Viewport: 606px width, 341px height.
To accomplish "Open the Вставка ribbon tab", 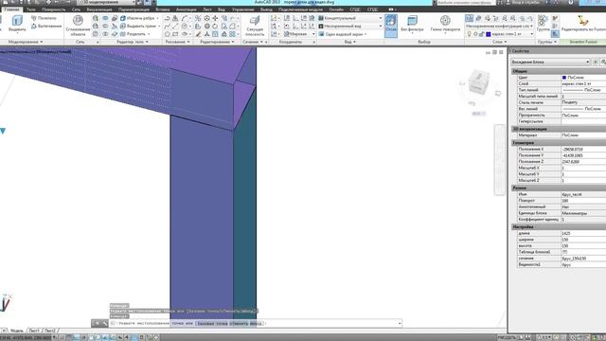I will pyautogui.click(x=163, y=9).
